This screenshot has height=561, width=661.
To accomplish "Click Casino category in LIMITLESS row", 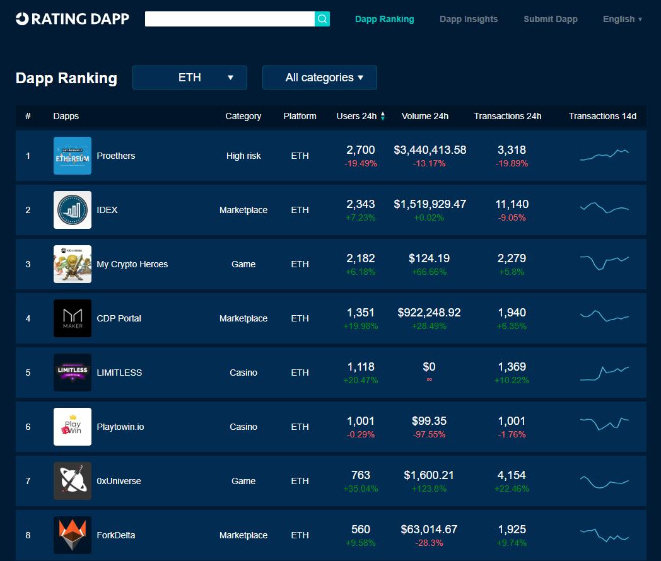I will pyautogui.click(x=243, y=373).
